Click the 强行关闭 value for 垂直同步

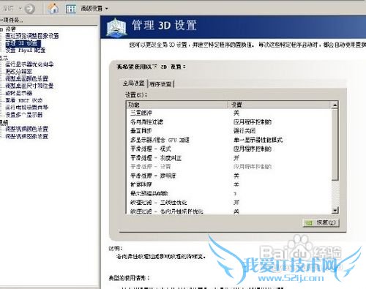pyautogui.click(x=244, y=131)
